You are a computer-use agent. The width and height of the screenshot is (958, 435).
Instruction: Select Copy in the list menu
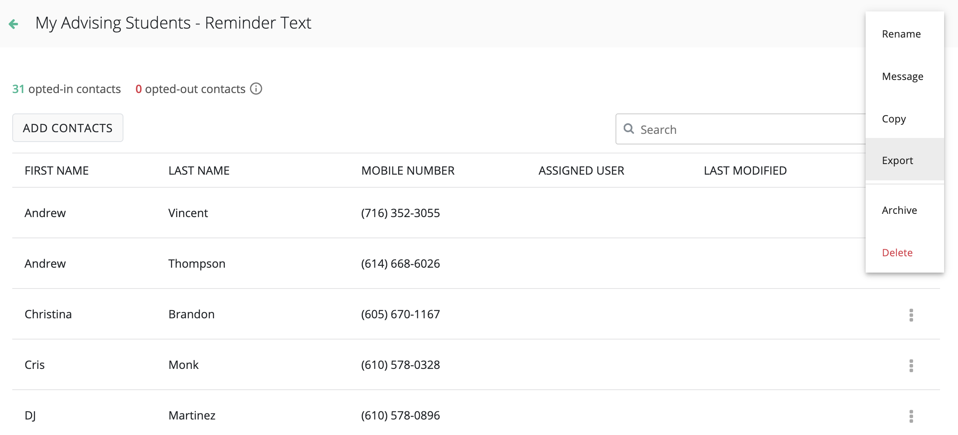(x=894, y=119)
